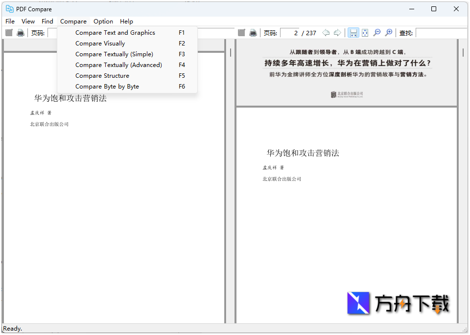Screen dimensions: 470x335
Task: Go to next page in right pane
Action: click(337, 33)
